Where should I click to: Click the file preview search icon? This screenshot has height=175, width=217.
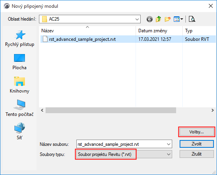(192, 19)
